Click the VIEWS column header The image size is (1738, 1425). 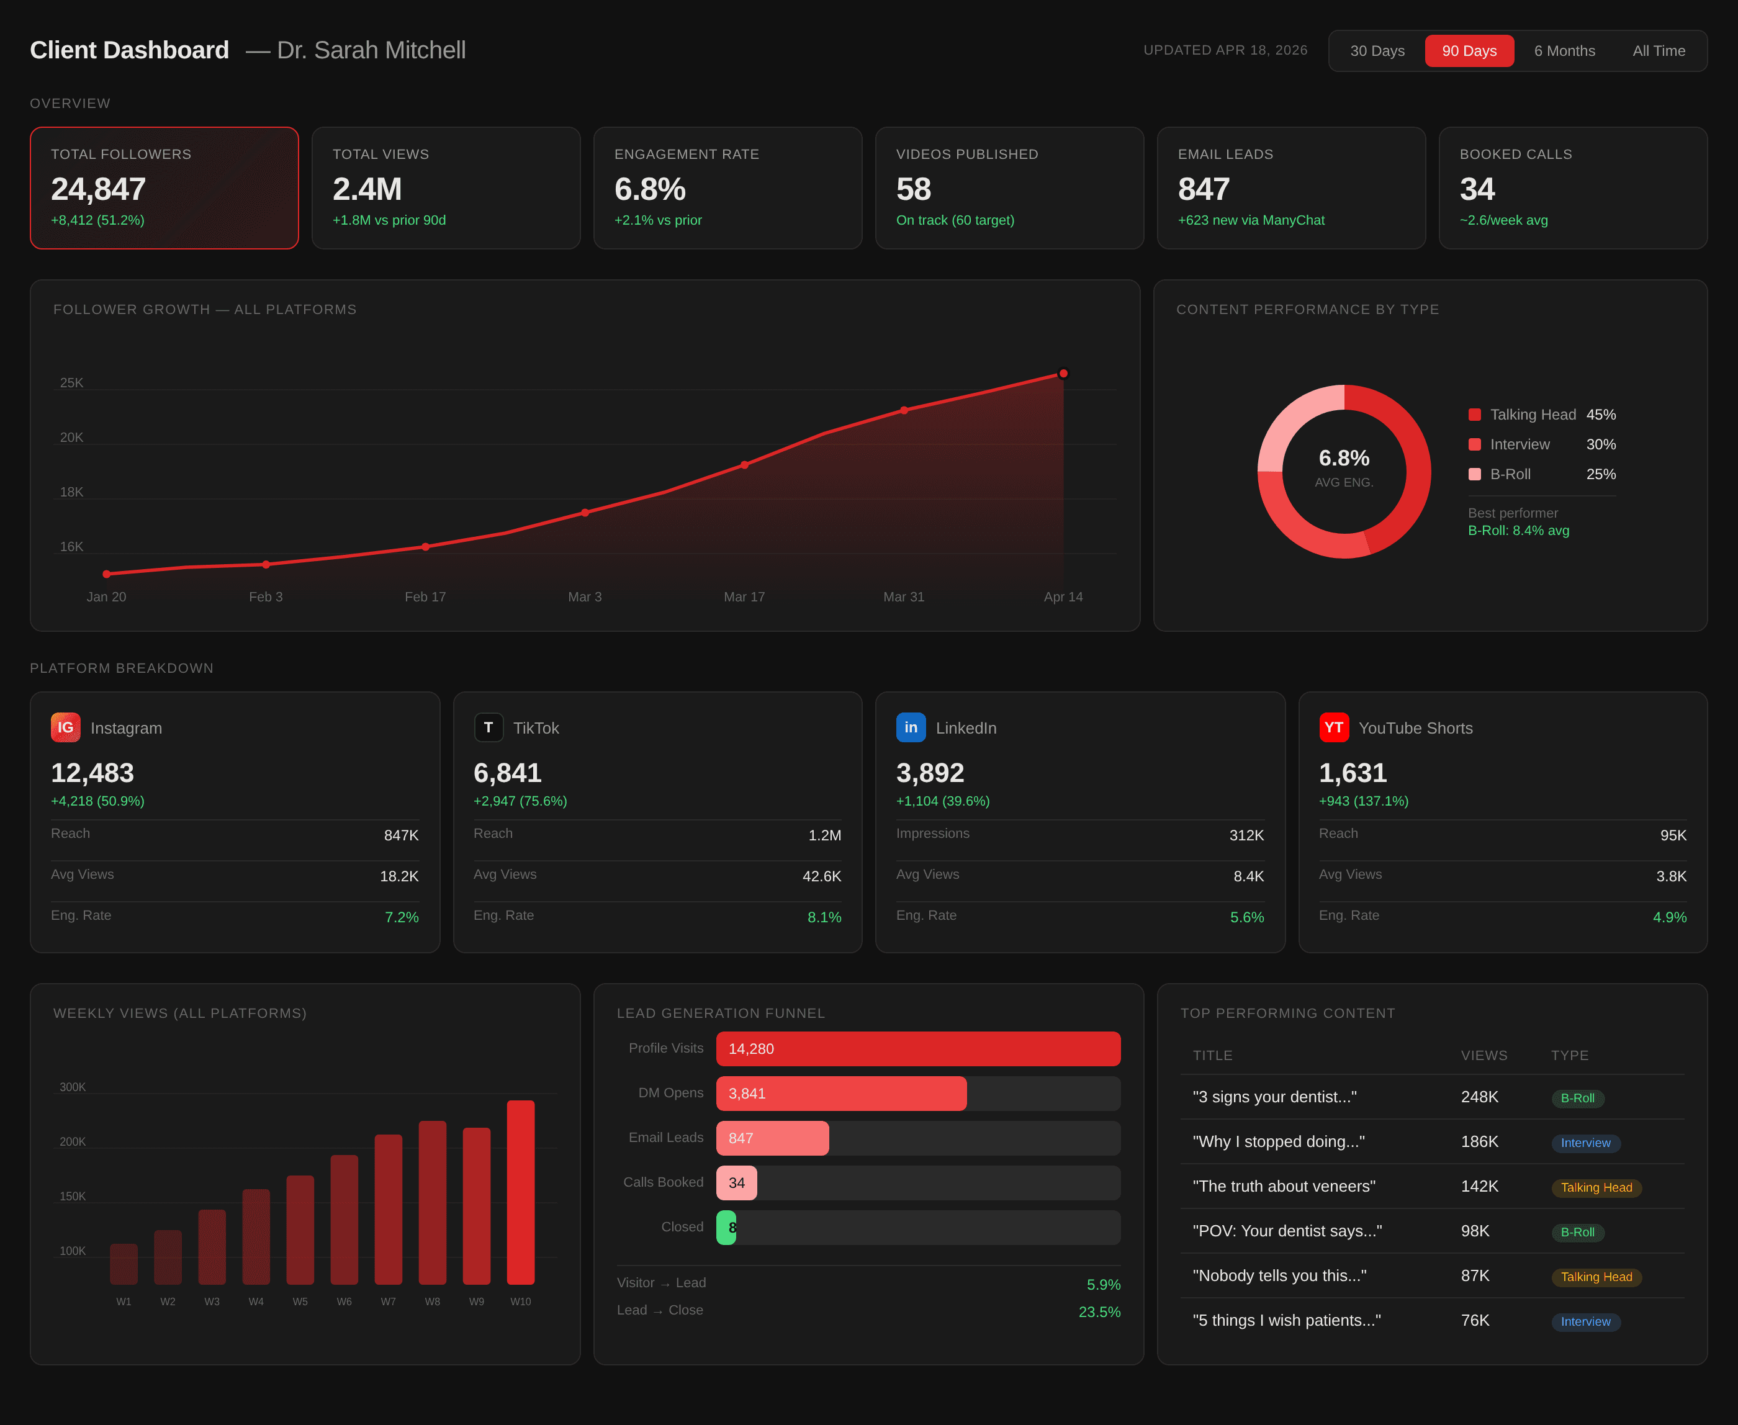point(1484,1056)
